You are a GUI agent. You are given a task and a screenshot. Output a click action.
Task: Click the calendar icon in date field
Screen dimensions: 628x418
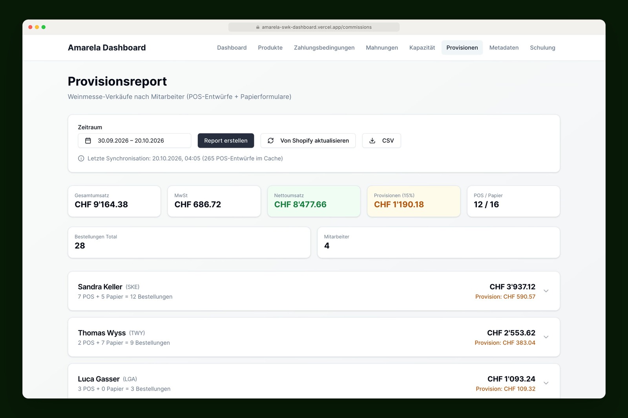click(x=88, y=140)
